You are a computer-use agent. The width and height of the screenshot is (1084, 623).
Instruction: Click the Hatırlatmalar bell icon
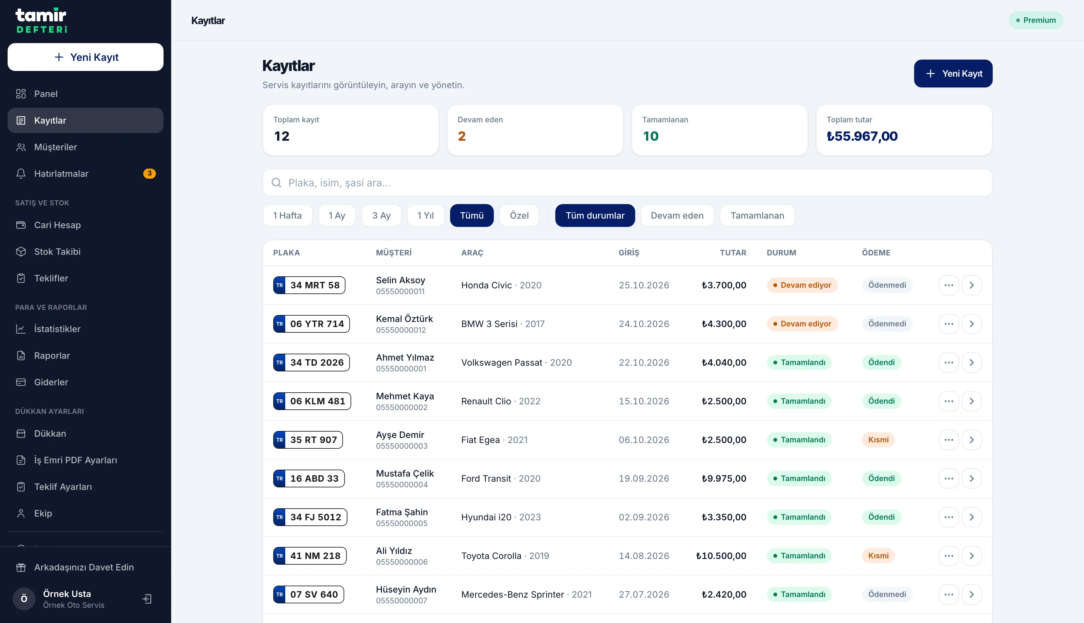pos(21,174)
